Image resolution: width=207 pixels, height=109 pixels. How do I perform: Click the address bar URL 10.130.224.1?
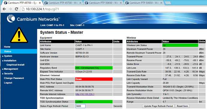[x=42, y=9]
